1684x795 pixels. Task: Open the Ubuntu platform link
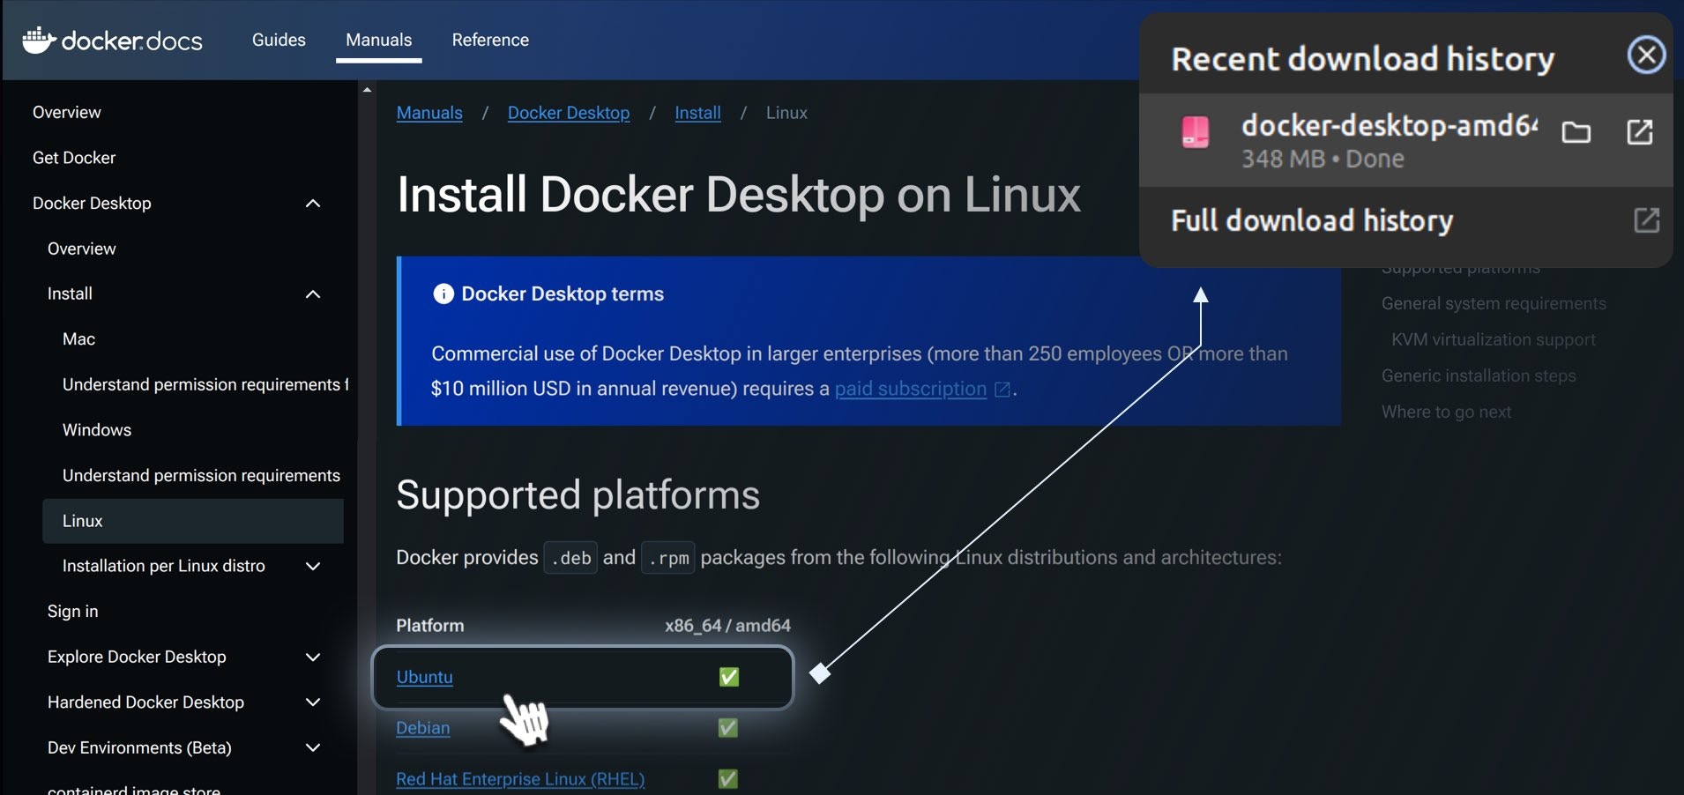coord(424,677)
